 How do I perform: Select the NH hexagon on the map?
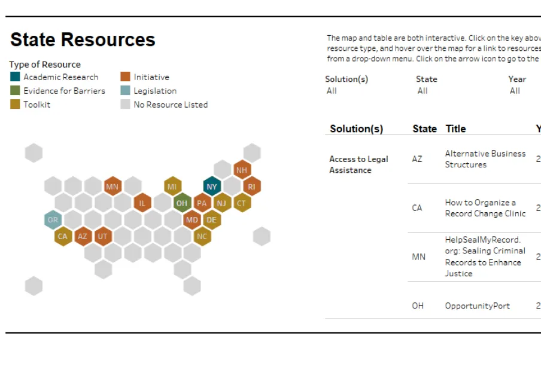click(x=242, y=170)
